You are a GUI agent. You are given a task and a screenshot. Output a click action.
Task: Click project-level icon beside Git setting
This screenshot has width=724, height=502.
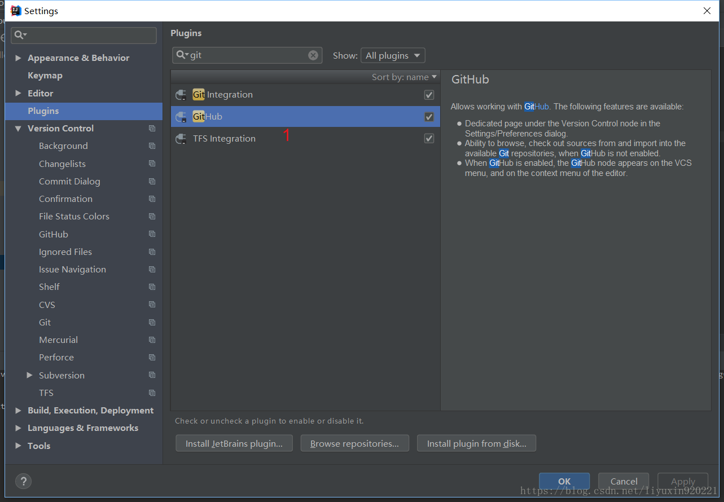pyautogui.click(x=152, y=323)
